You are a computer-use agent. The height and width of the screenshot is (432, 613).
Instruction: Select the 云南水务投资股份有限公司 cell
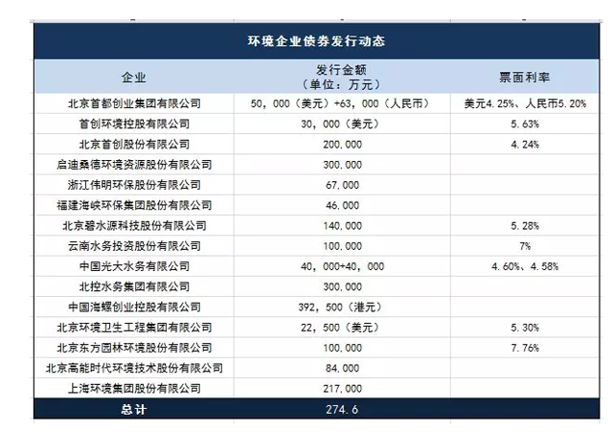133,246
